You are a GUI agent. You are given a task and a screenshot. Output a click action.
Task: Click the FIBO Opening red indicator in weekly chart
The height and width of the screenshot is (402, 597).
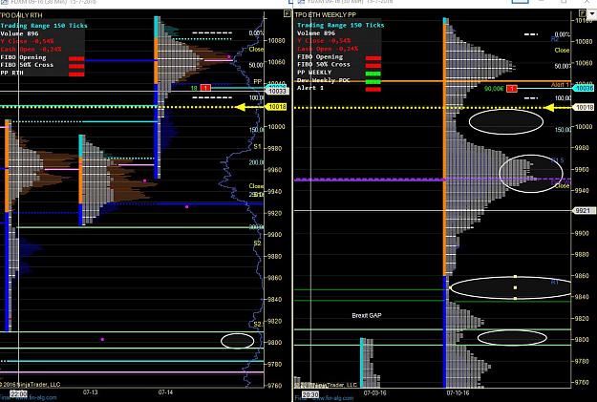click(x=373, y=58)
